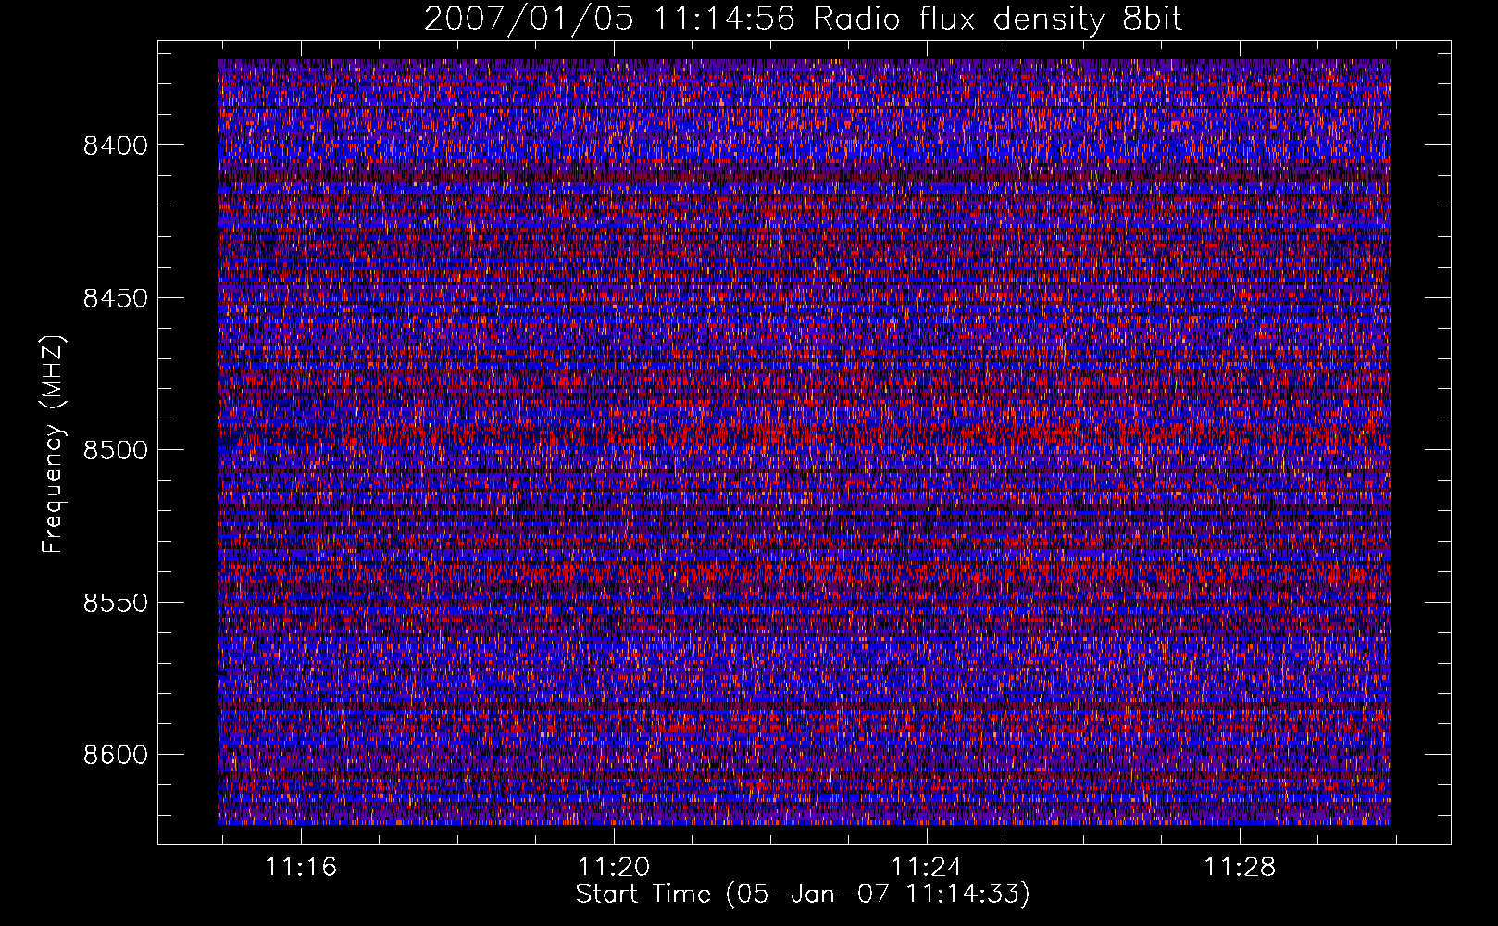Screen dimensions: 1498x926
Task: Click the 8500 frequency axis label
Action: point(115,450)
